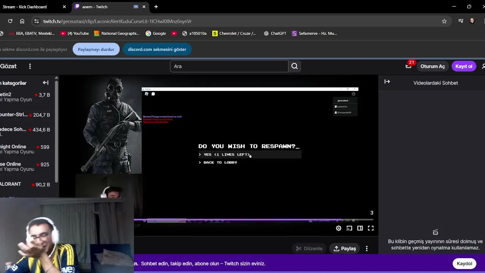Click the Kaydol button in the purple banner

click(464, 264)
